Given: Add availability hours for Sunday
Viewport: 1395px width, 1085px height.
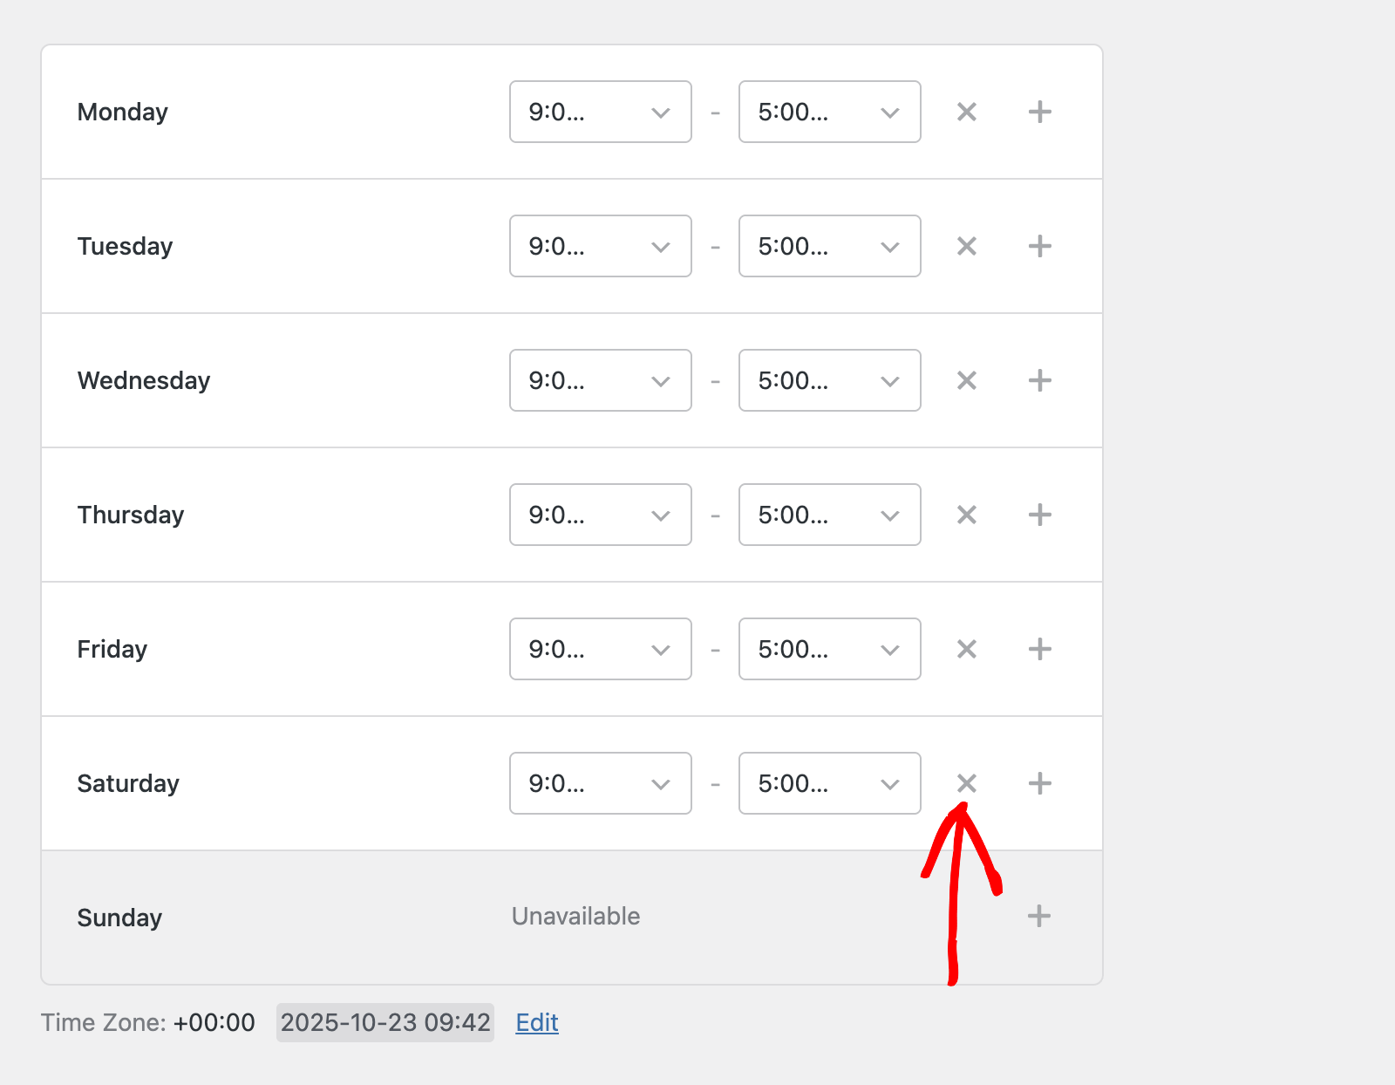Looking at the screenshot, I should (1038, 917).
